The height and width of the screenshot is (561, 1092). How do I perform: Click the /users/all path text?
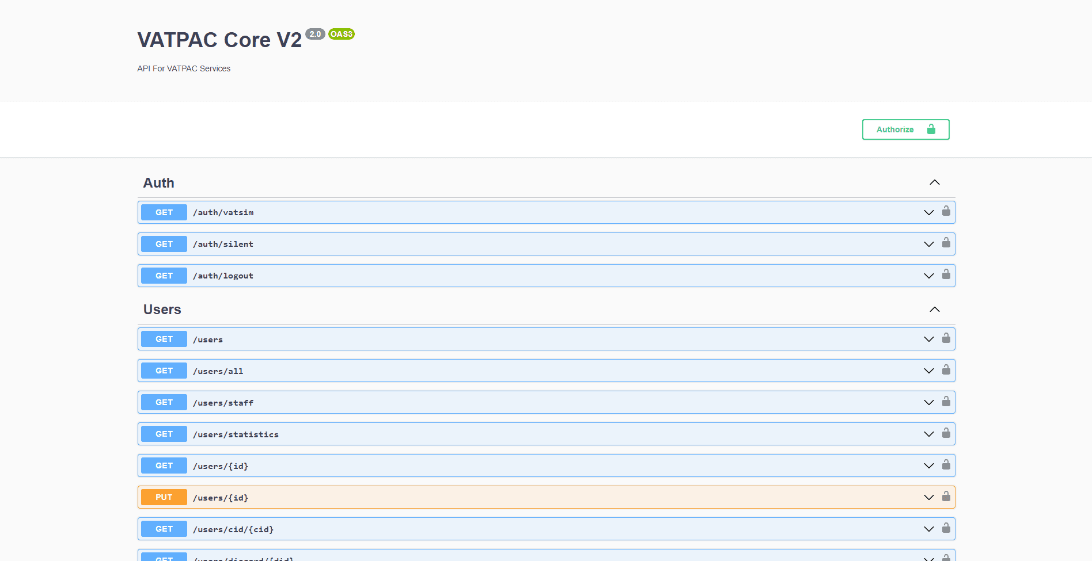(218, 371)
